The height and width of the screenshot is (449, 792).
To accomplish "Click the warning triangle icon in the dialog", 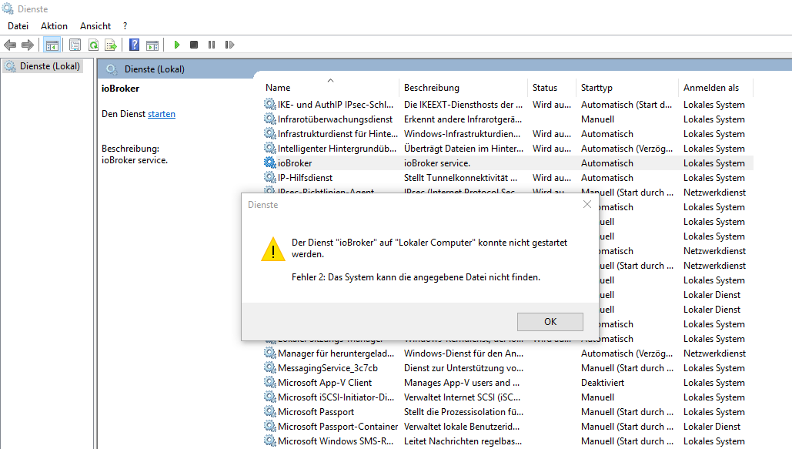I will point(273,250).
